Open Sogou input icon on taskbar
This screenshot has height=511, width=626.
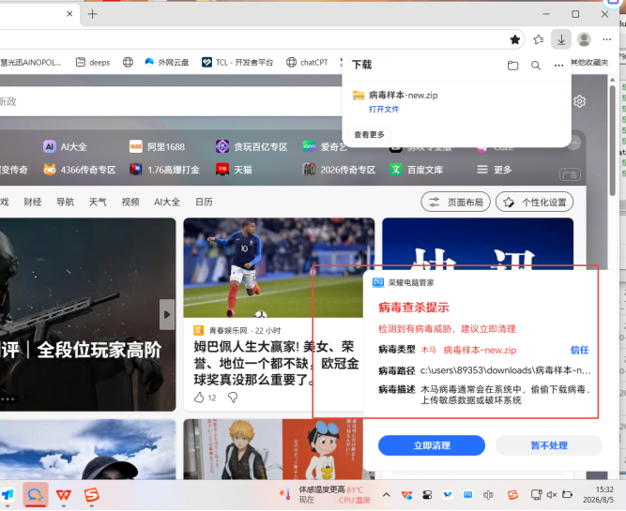click(x=91, y=495)
